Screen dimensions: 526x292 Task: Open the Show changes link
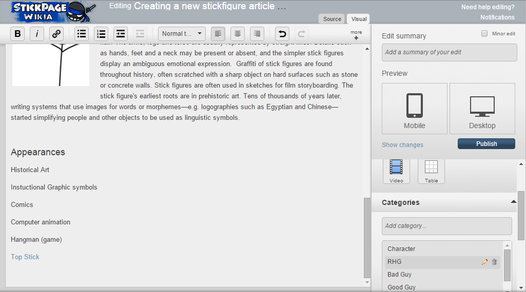(402, 144)
